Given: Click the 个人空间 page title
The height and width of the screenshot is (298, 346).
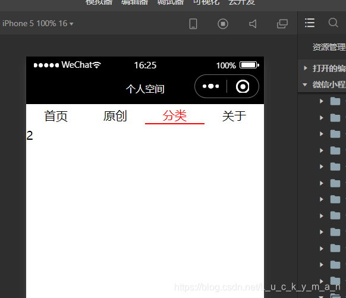Looking at the screenshot, I should 145,89.
